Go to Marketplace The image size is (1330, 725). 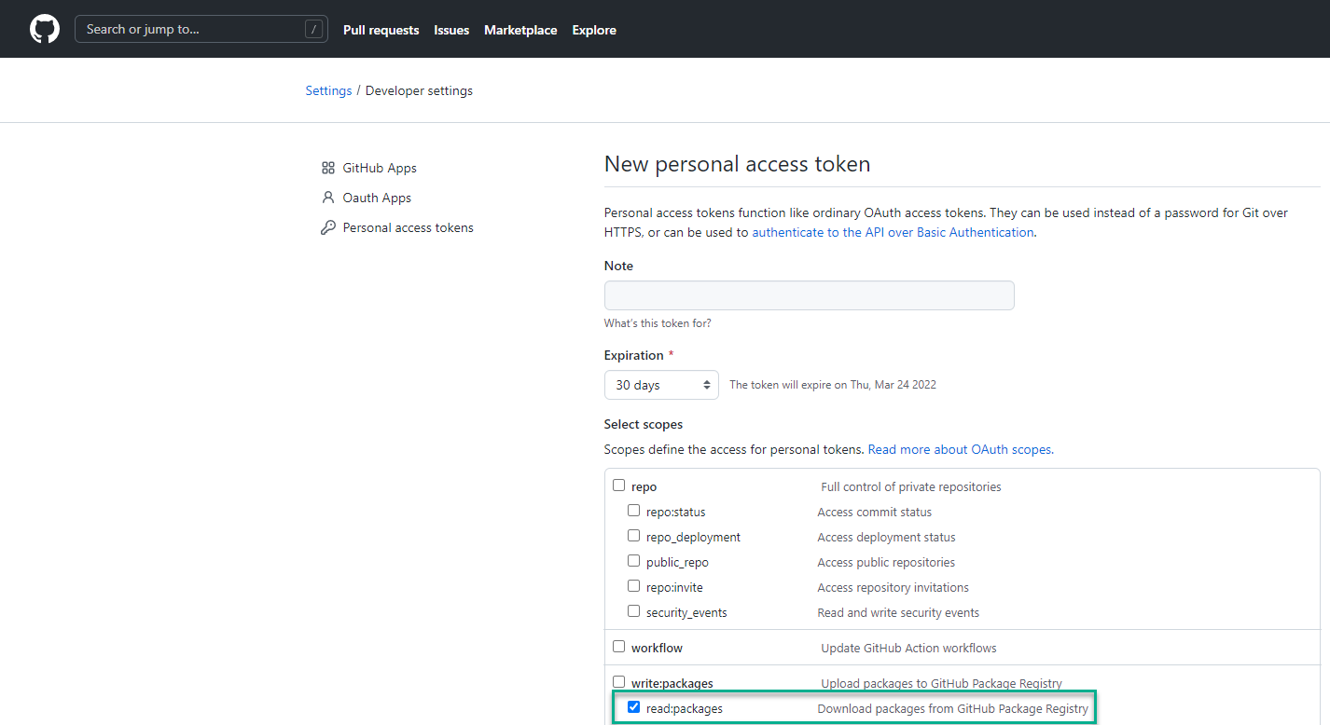click(x=520, y=30)
